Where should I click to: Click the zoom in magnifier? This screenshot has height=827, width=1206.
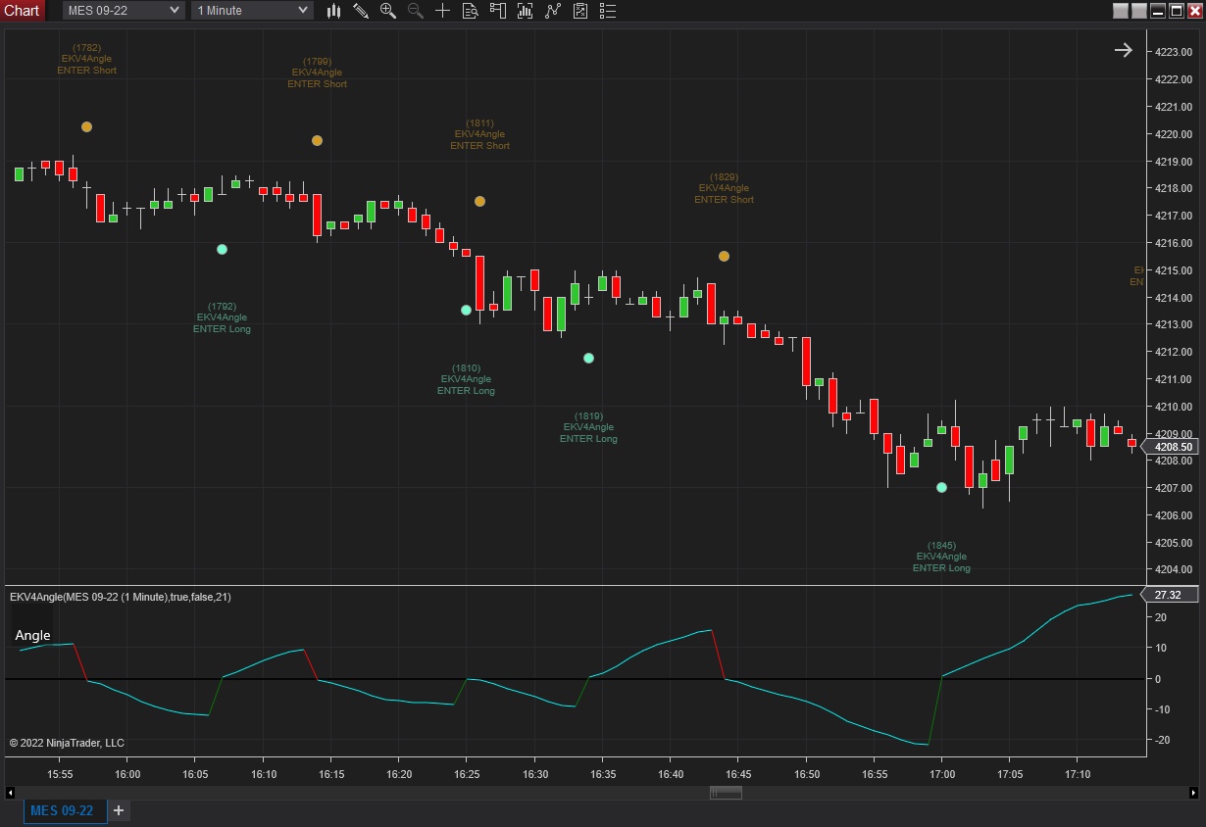click(x=388, y=11)
